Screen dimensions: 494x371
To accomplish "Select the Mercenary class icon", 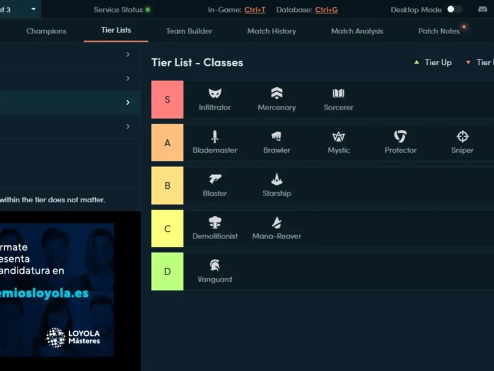I will tap(277, 93).
